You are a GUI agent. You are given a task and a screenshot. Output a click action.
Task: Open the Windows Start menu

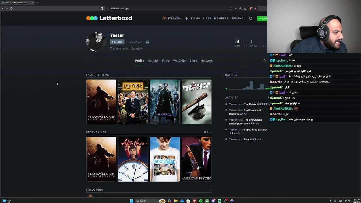[131, 201]
